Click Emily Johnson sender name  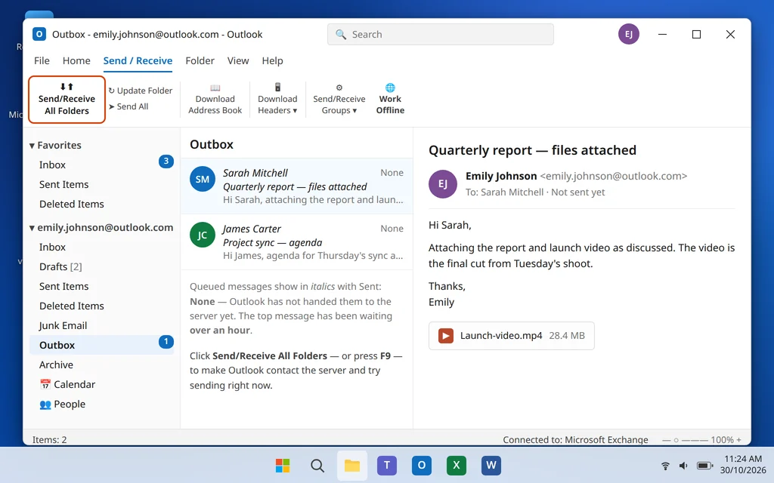(501, 176)
